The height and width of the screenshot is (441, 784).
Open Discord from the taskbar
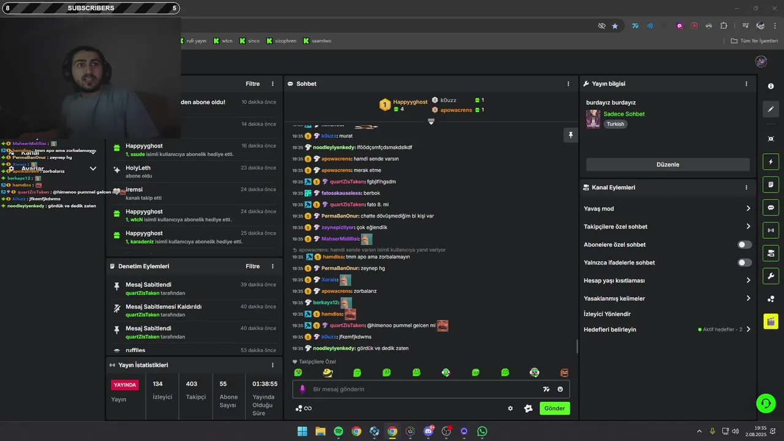pos(428,431)
